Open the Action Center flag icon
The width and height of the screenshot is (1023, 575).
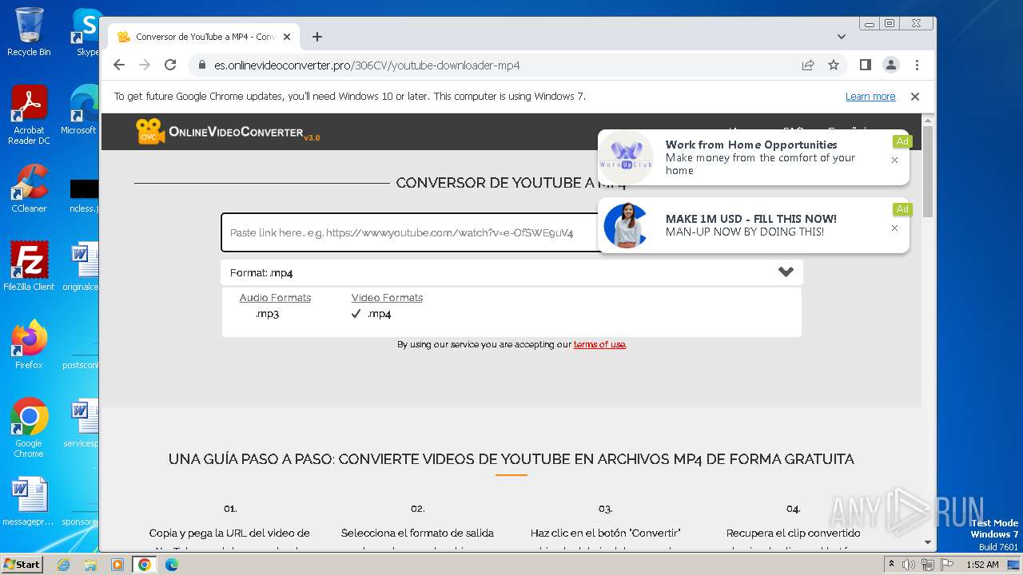tap(947, 565)
